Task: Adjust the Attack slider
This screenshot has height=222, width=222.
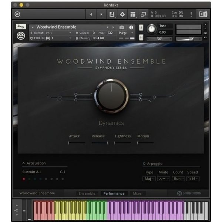Action: coord(77,143)
